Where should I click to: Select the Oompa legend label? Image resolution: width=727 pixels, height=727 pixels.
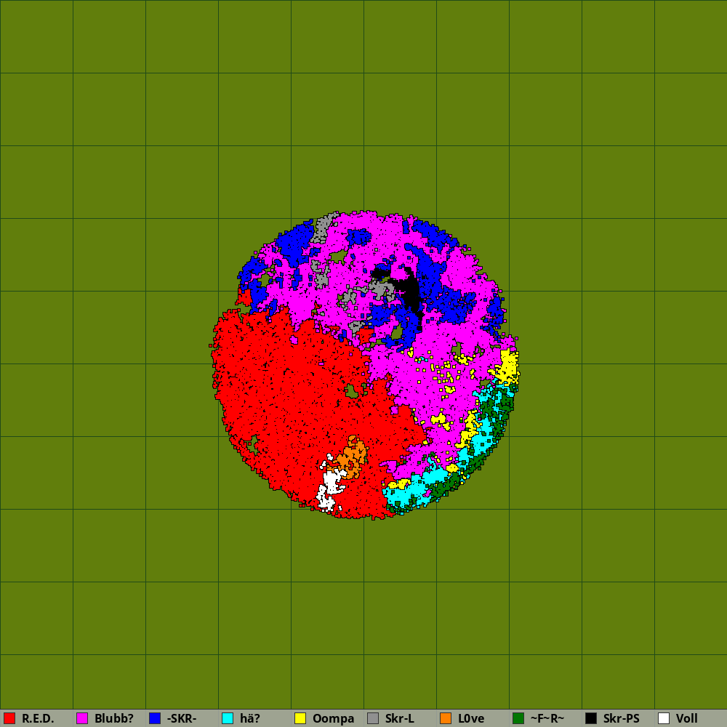point(334,719)
